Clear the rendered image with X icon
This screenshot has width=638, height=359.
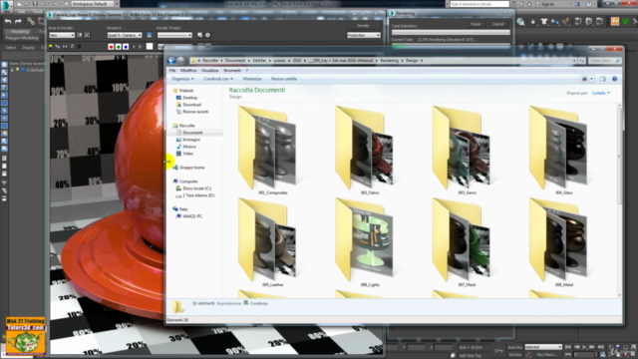pos(80,47)
